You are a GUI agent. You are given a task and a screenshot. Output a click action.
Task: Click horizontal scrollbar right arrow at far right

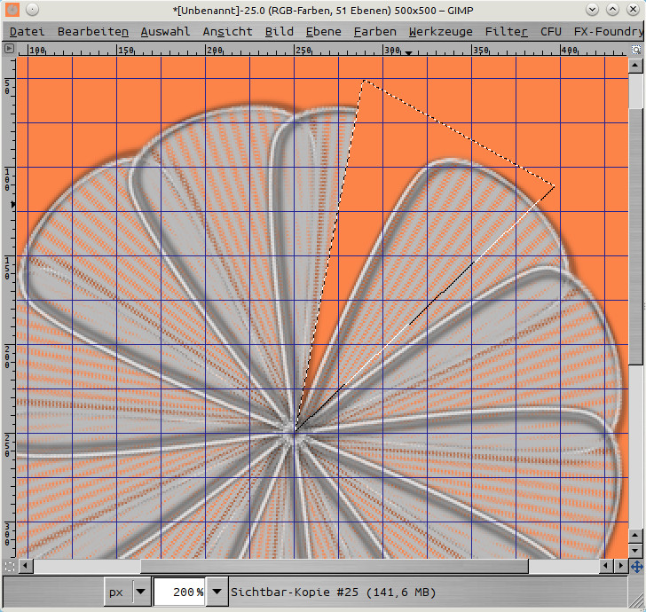click(x=620, y=565)
